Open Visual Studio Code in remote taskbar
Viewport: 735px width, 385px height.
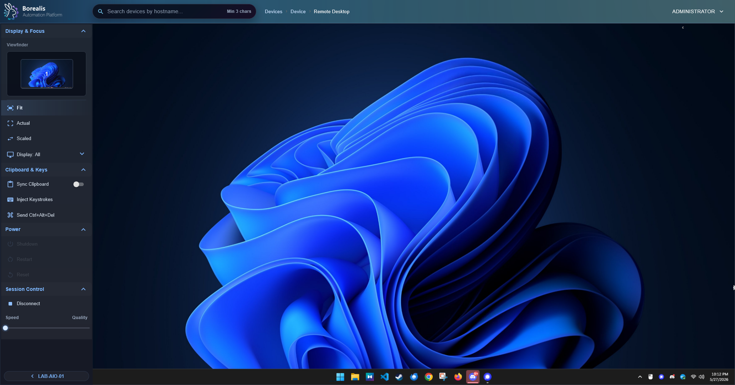[384, 377]
